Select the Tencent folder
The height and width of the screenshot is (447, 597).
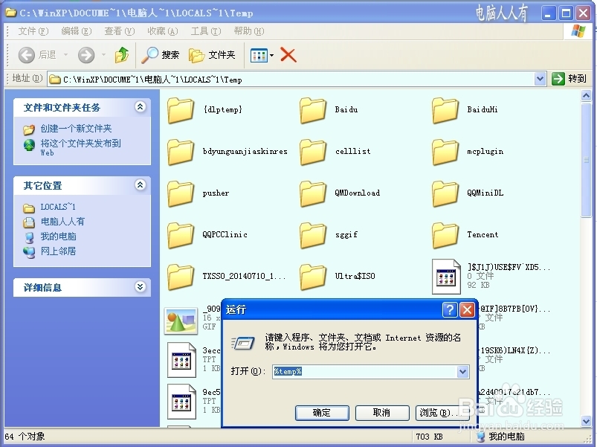[x=465, y=235]
